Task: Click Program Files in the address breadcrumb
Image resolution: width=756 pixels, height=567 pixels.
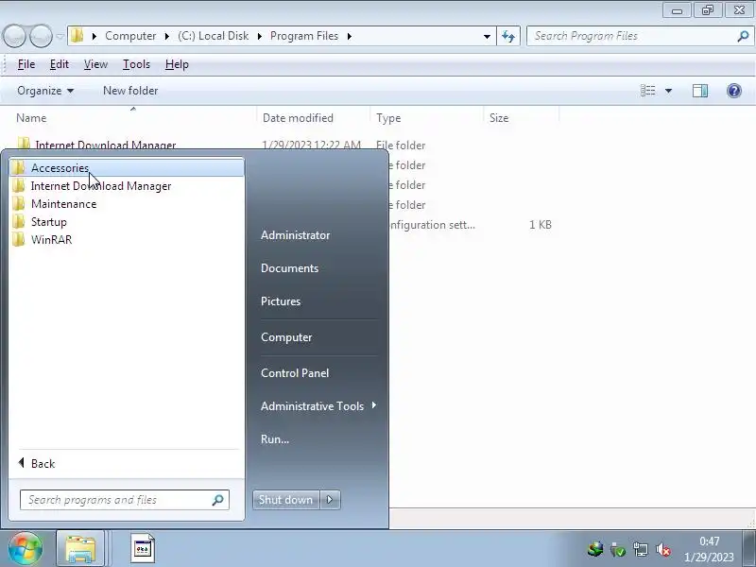Action: pos(304,36)
